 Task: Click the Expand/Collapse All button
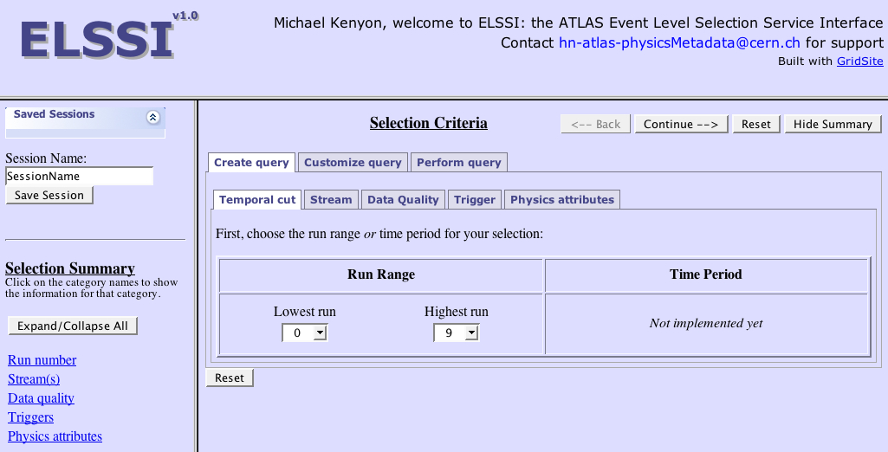point(73,326)
